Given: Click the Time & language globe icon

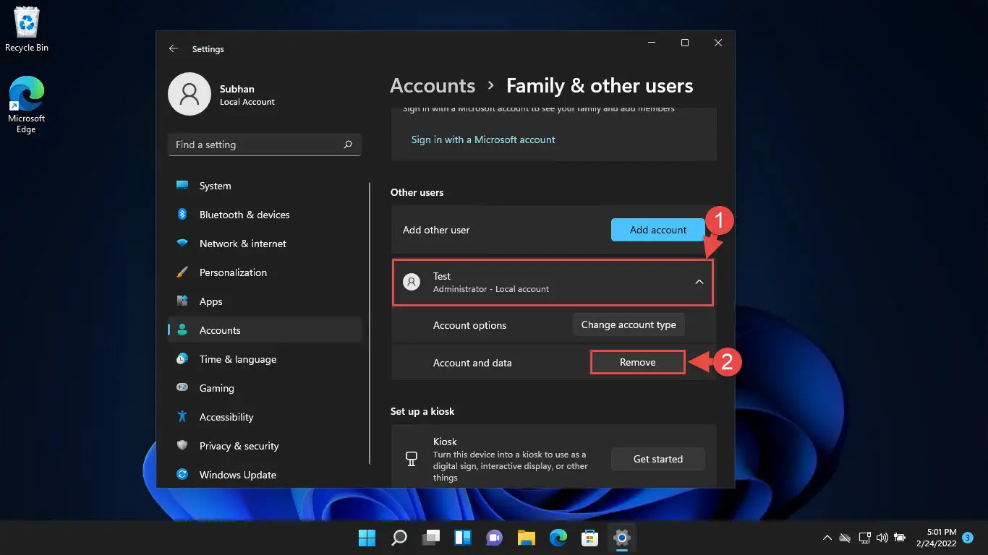Looking at the screenshot, I should pyautogui.click(x=182, y=359).
